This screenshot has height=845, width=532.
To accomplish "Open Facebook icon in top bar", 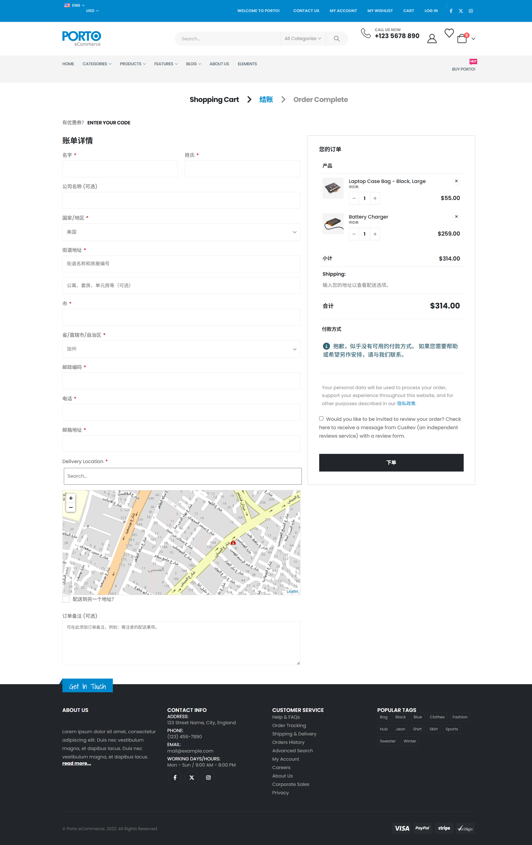I will [451, 11].
